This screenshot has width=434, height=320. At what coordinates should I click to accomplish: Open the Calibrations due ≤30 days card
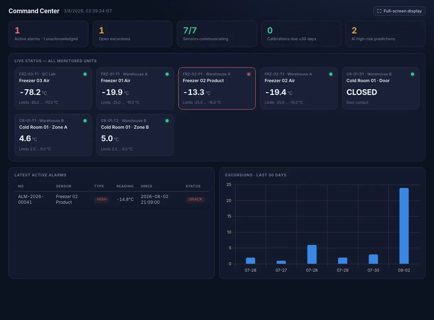pos(301,34)
